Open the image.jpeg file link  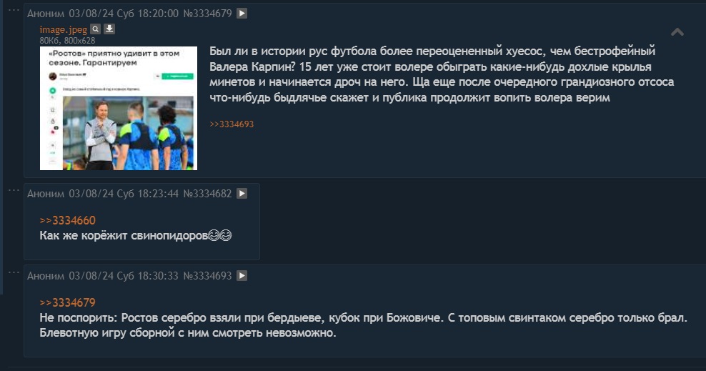[63, 30]
